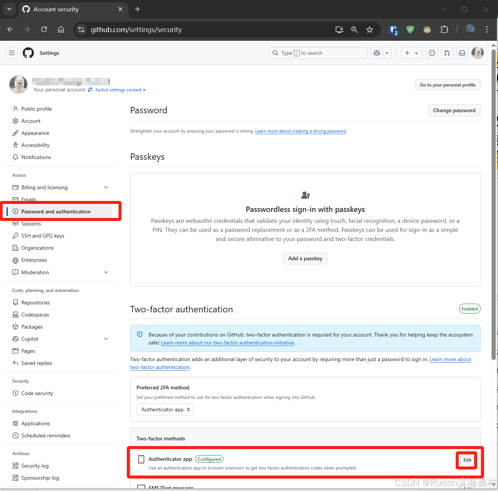498x491 pixels.
Task: Click Go to your personal profile
Action: (x=448, y=85)
